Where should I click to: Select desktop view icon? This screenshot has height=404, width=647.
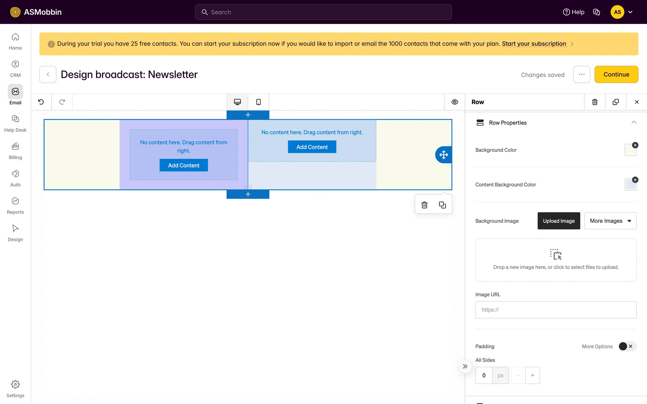[237, 102]
